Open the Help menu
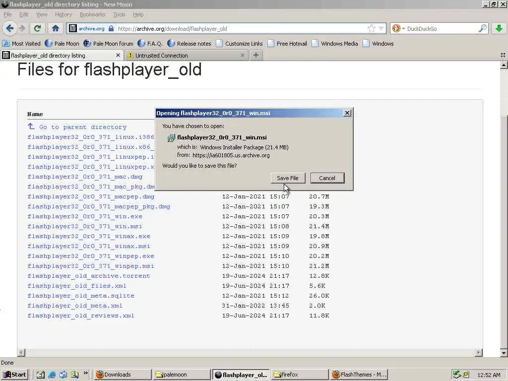The height and width of the screenshot is (381, 508). click(x=138, y=14)
